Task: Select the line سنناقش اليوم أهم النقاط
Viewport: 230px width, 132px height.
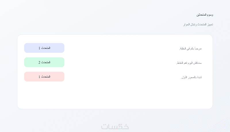Action: pyautogui.click(x=189, y=63)
